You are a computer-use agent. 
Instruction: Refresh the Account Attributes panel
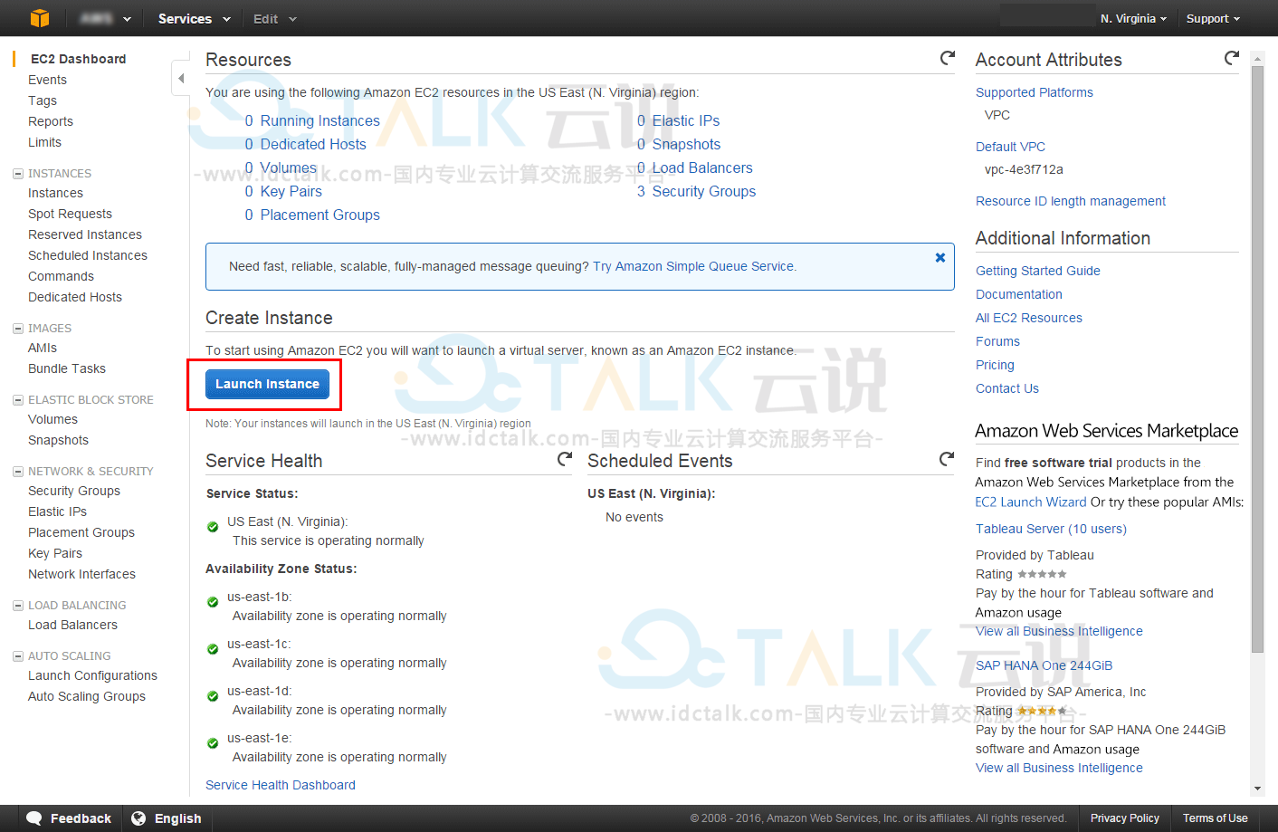tap(1232, 58)
